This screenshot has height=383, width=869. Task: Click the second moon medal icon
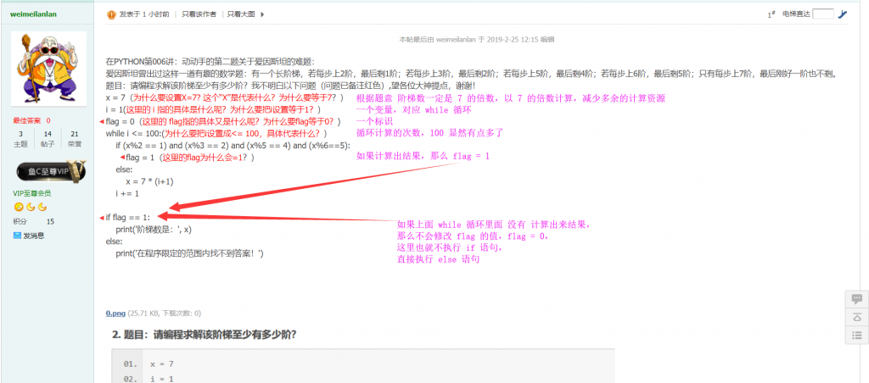(x=42, y=207)
